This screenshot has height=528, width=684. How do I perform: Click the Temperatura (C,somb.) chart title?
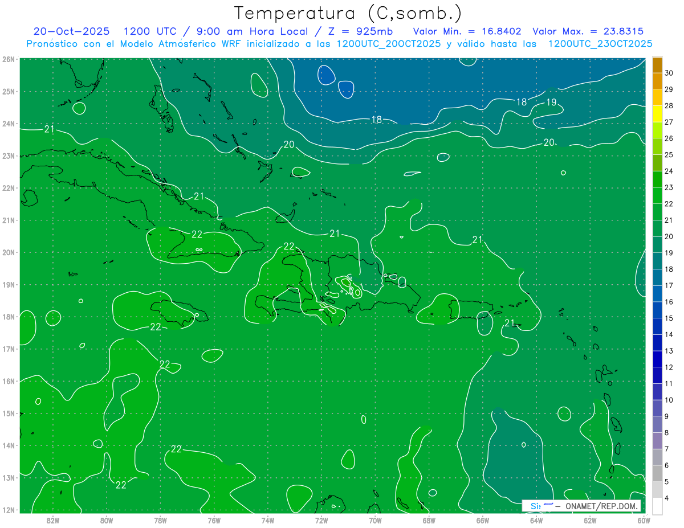[x=348, y=13]
